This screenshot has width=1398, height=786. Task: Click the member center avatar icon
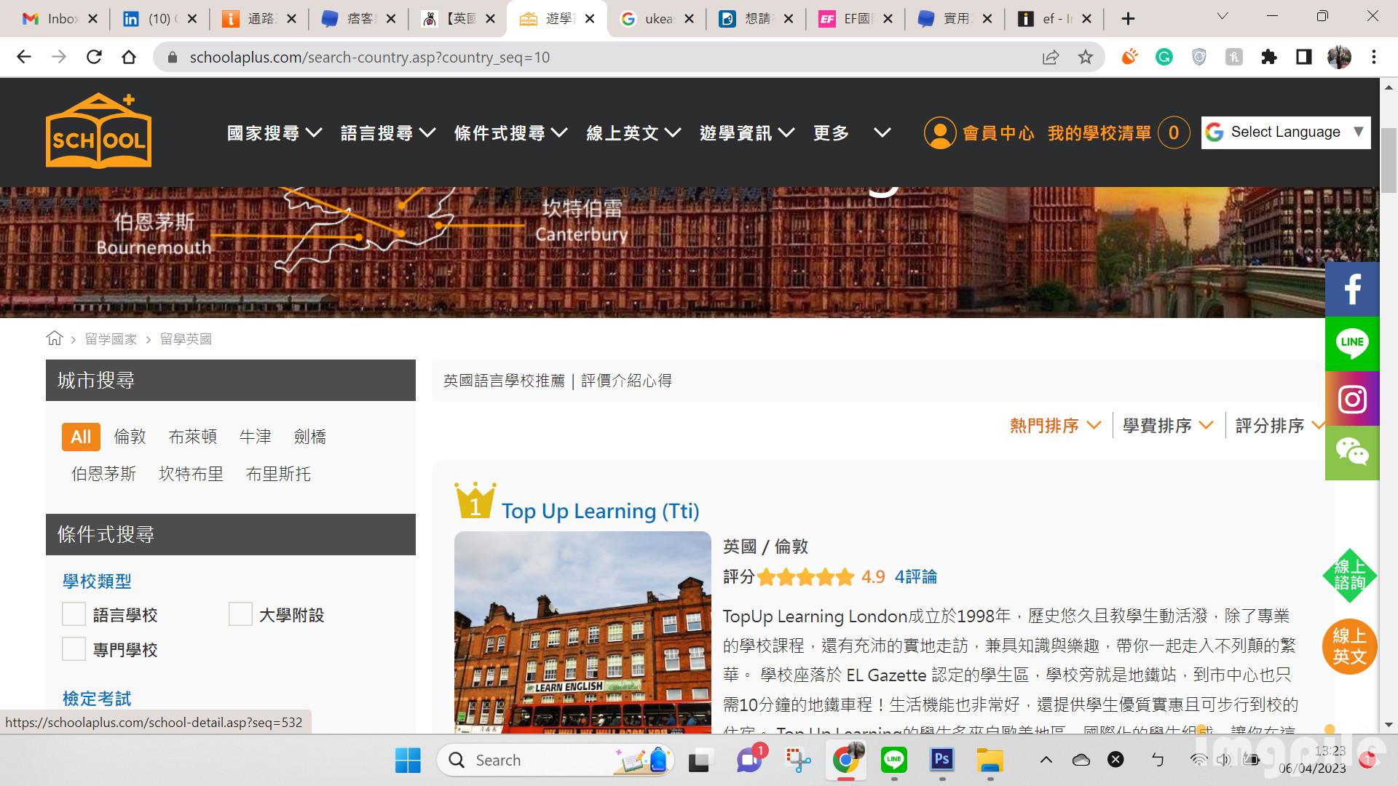point(939,132)
